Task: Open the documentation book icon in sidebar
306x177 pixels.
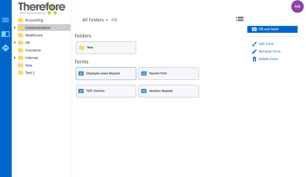Action: (6, 34)
